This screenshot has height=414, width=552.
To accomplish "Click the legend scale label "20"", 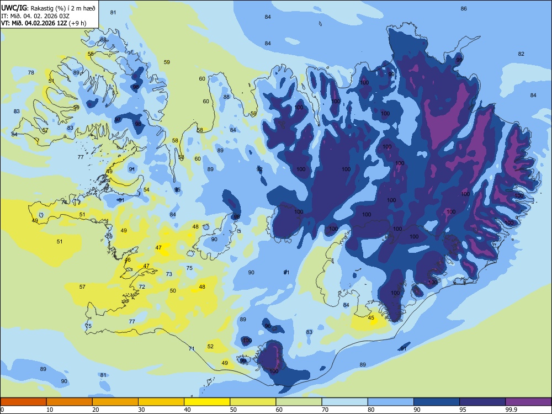I will pyautogui.click(x=95, y=410).
